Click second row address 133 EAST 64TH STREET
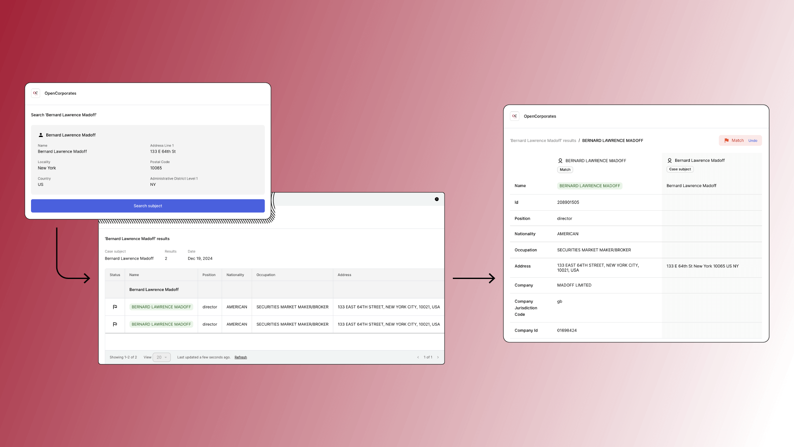794x447 pixels. tap(389, 324)
